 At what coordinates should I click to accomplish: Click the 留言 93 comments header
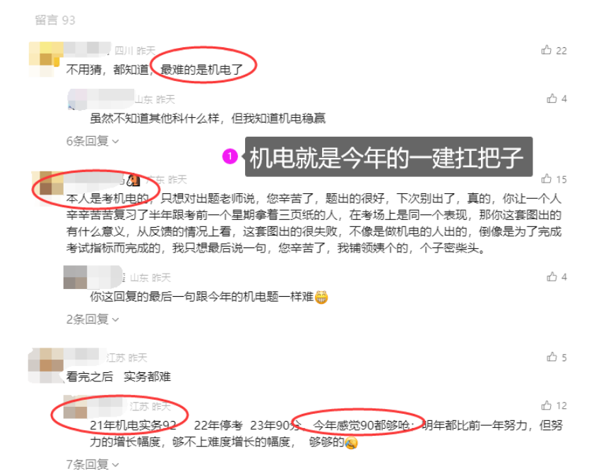click(x=55, y=20)
